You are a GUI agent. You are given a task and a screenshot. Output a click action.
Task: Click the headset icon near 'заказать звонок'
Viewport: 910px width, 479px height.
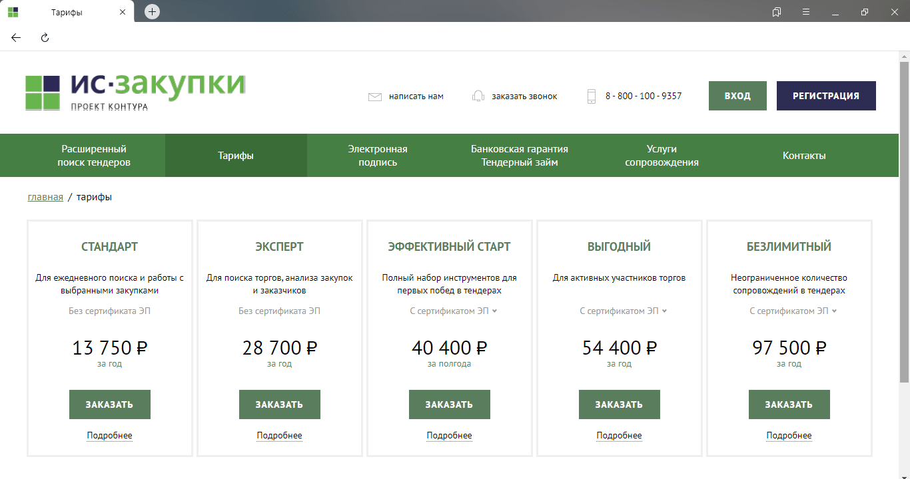(x=478, y=96)
